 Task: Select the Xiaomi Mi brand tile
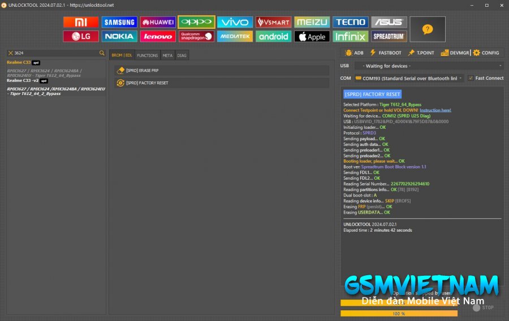81,22
